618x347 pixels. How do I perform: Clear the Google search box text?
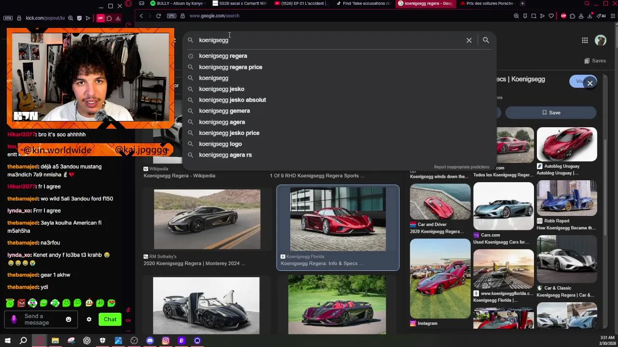pos(469,40)
